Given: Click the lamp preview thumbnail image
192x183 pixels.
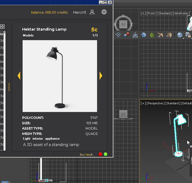Looking at the screenshot, I should coord(60,76).
